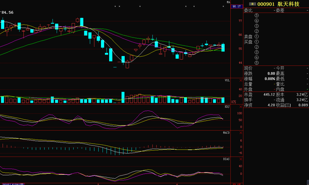The image size is (309, 185).
Task: Select sell level 1 next to 卖盘
Action: pos(256,36)
